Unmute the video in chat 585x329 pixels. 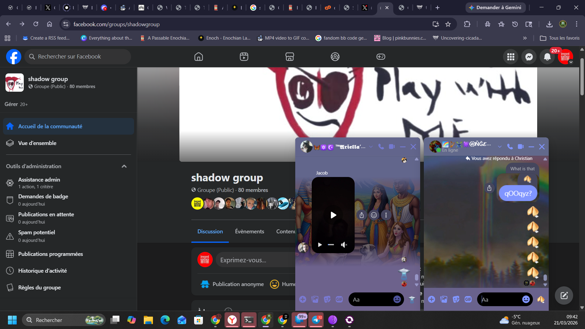coord(344,245)
